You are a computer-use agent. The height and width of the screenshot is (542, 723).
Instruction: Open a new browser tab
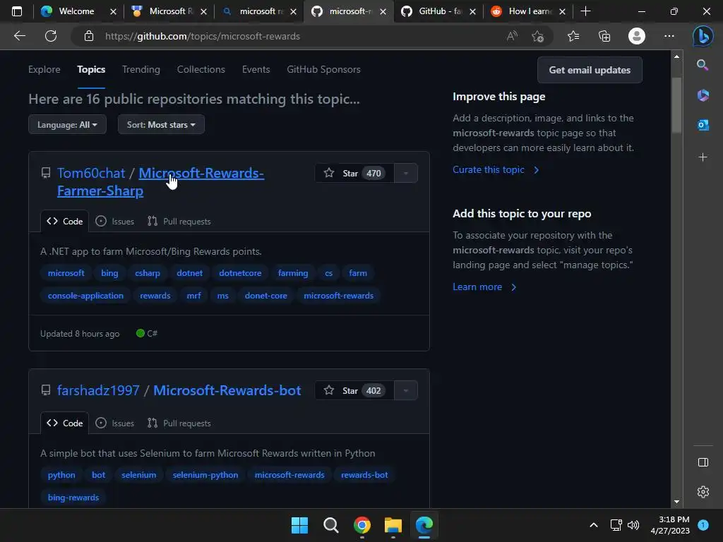[585, 11]
